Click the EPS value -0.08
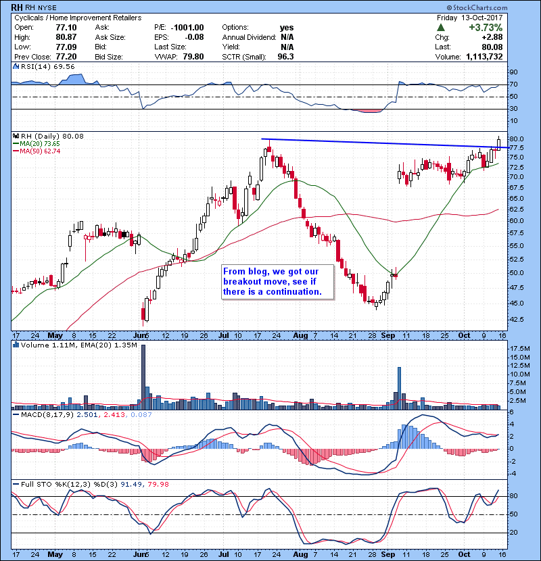Screen dimensions: 541x561 tap(194, 37)
